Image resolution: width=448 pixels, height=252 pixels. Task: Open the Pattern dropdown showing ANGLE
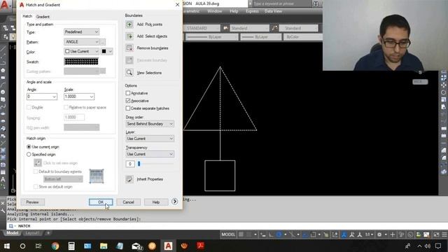click(81, 42)
